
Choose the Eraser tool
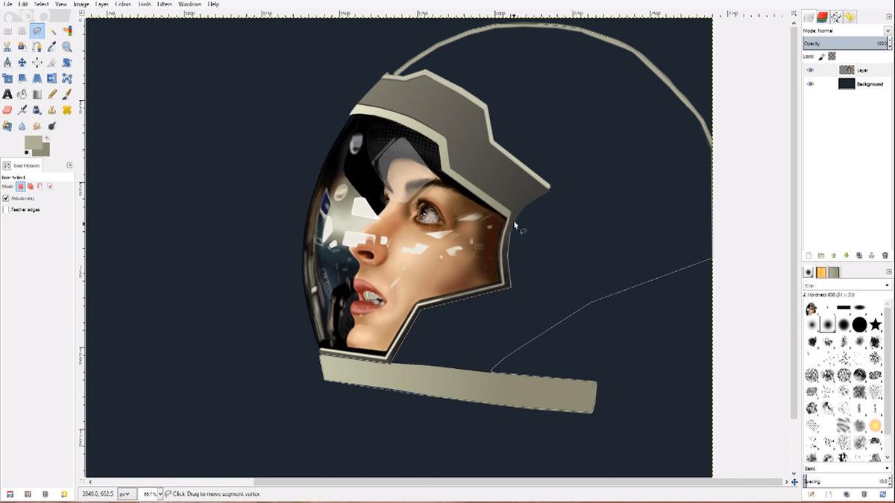(7, 110)
